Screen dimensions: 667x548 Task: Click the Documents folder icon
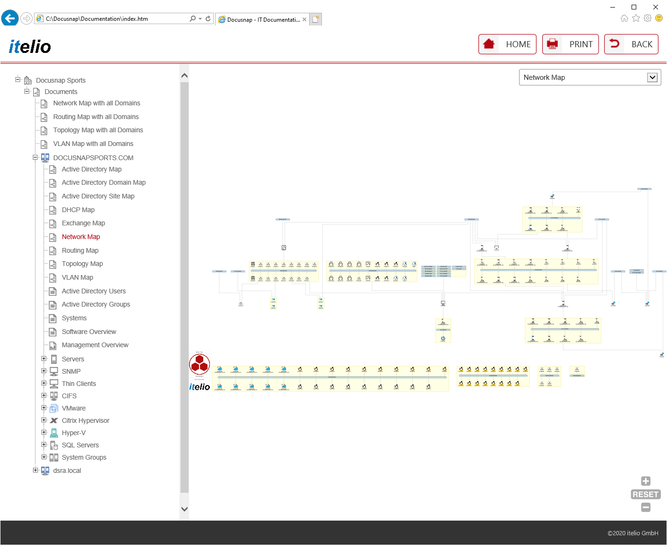coord(36,92)
